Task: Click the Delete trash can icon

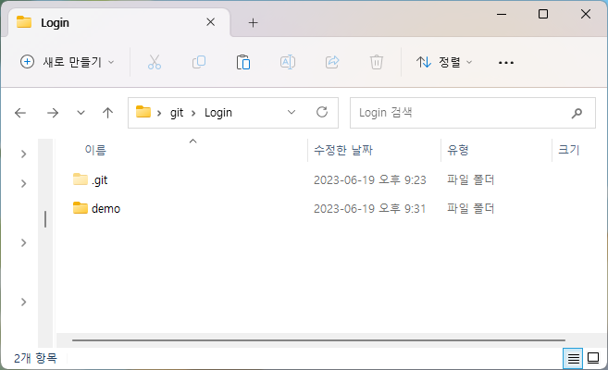Action: click(x=377, y=62)
